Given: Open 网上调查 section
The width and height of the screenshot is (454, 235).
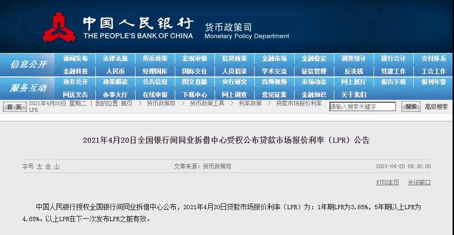Looking at the screenshot, I should (235, 95).
